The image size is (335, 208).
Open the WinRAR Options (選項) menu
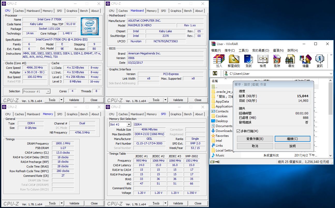coord(278,51)
